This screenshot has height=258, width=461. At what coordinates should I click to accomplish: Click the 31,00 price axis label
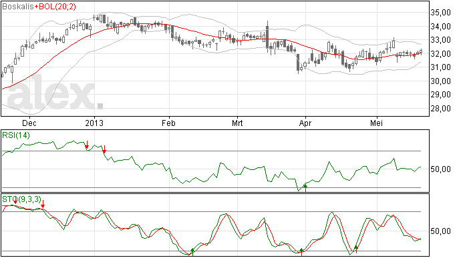coord(440,67)
